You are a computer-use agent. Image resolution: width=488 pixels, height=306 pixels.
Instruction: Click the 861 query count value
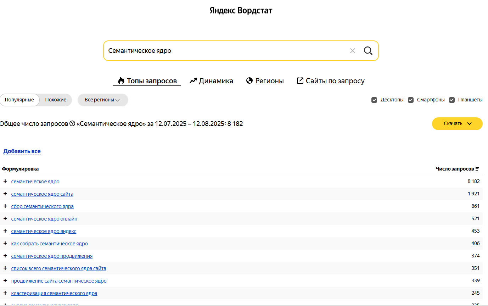[475, 206]
